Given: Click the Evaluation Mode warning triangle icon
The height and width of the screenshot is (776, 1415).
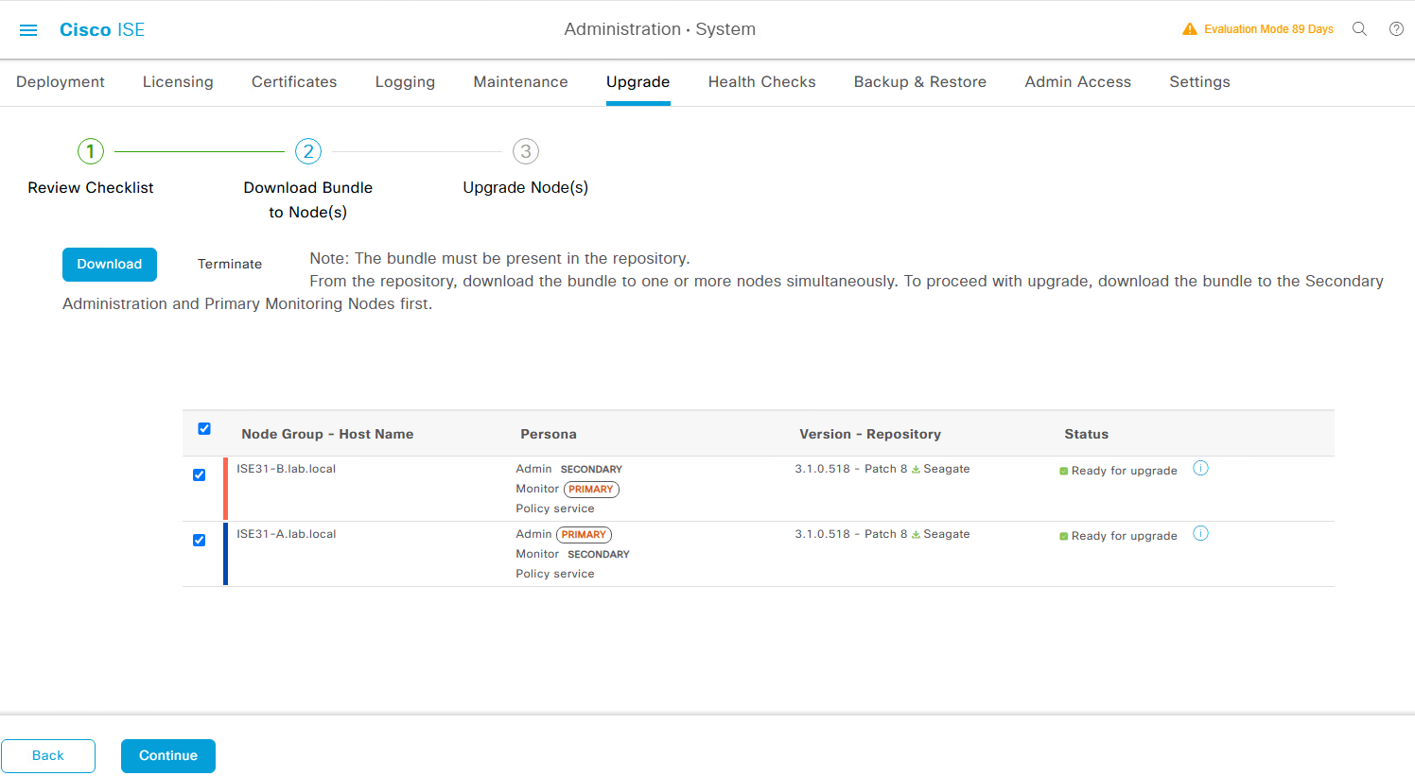Looking at the screenshot, I should 1190,29.
